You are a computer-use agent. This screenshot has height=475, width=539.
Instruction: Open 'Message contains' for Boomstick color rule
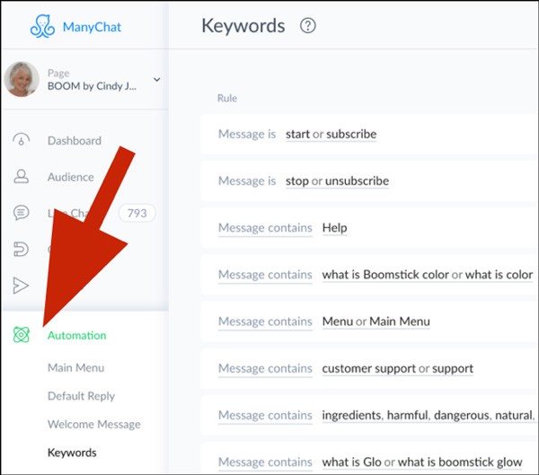click(x=265, y=275)
